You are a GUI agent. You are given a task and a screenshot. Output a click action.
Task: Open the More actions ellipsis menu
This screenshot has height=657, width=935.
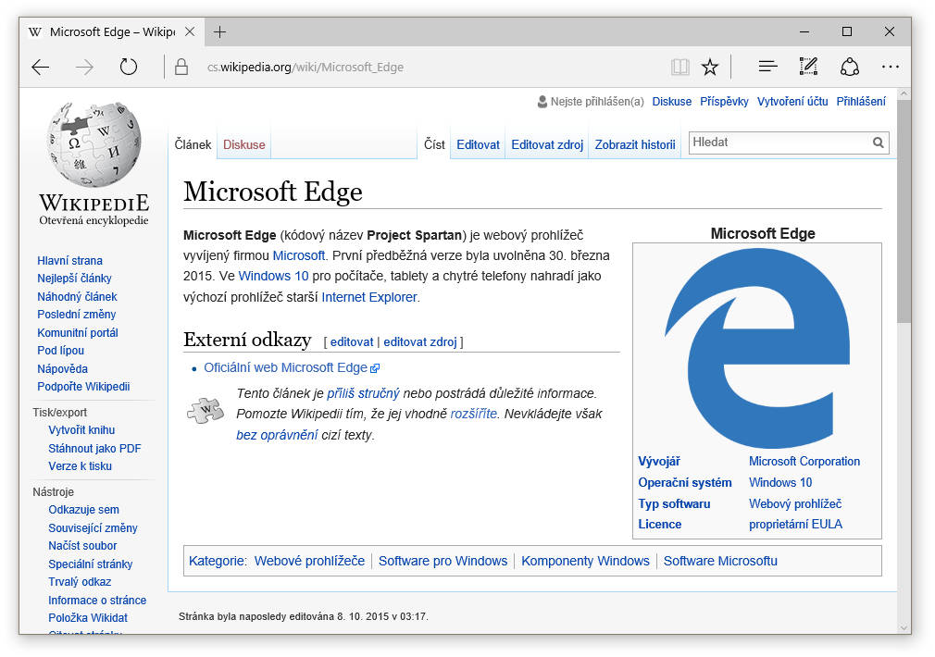coord(891,67)
